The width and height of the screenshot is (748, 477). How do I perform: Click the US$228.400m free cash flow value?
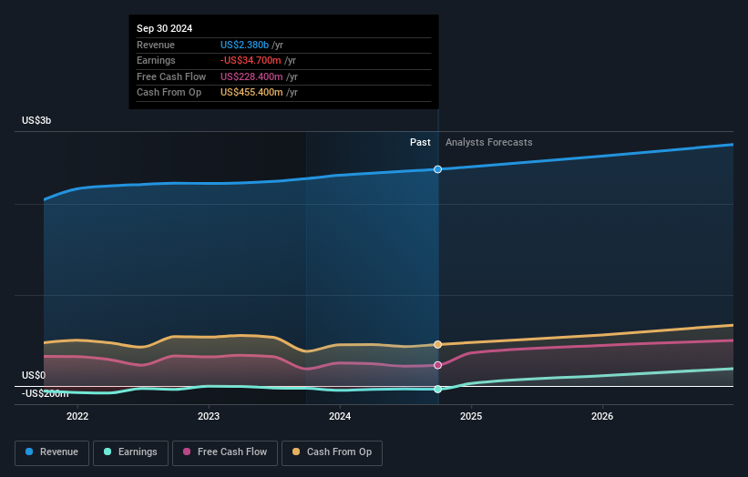[x=251, y=76]
